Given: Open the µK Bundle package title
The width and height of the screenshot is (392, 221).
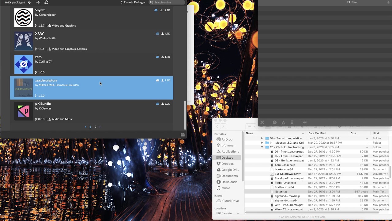Looking at the screenshot, I should (43, 104).
